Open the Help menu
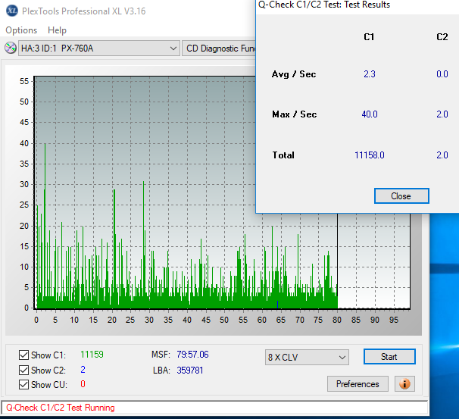The width and height of the screenshot is (459, 419). [x=57, y=30]
